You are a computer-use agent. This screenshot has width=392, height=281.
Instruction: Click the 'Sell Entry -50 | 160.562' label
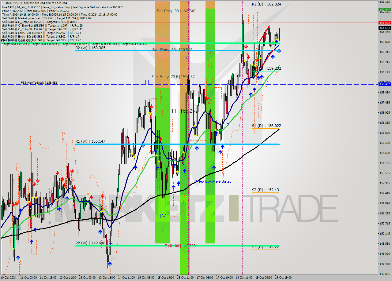(172, 49)
